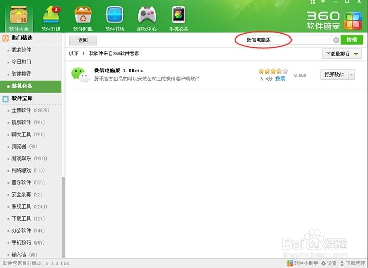Image resolution: width=368 pixels, height=268 pixels.
Task: Expand the 打开软件 dropdown arrow
Action: tap(351, 75)
